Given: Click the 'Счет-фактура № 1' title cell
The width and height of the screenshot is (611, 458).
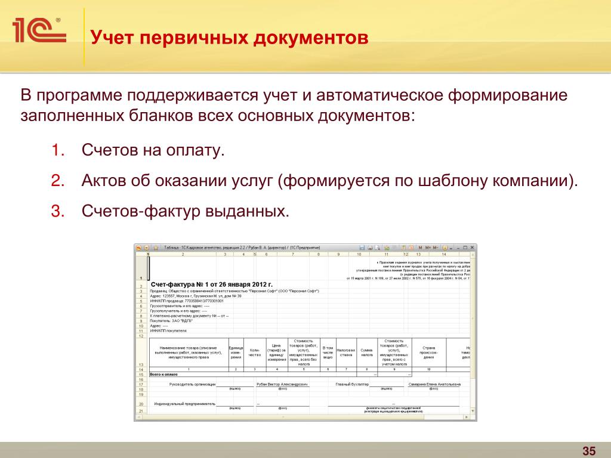Looking at the screenshot, I should (x=212, y=284).
